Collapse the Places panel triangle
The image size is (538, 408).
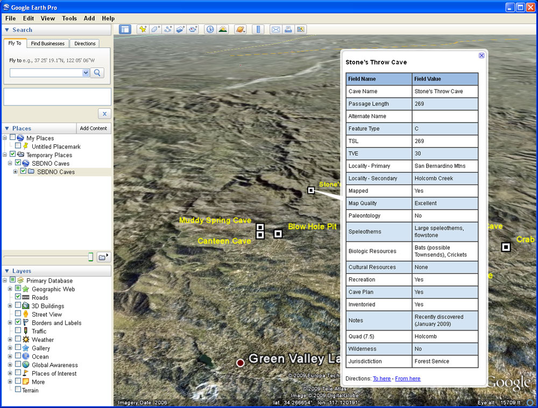(x=7, y=128)
